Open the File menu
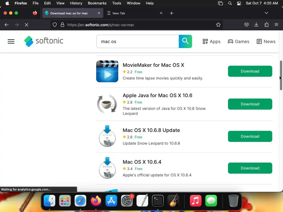This screenshot has width=283, height=212. point(36,3)
